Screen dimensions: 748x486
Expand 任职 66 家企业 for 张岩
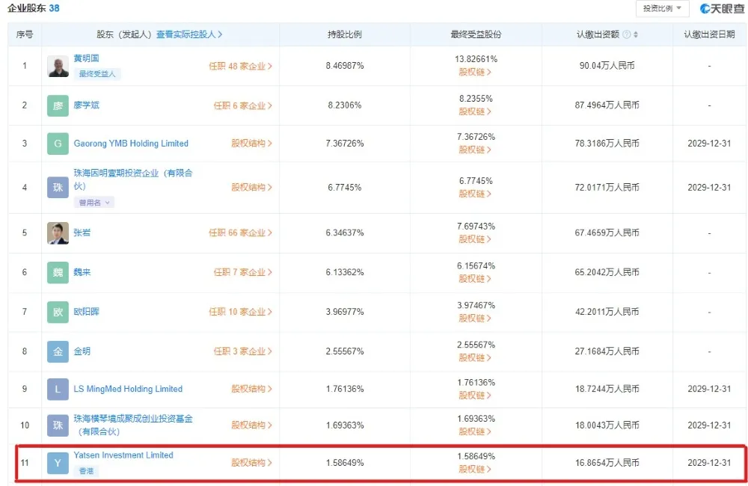[240, 233]
